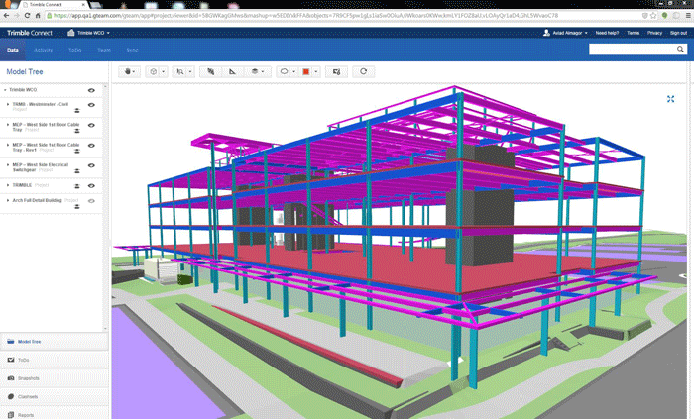
Task: Hide the TRIMB - Westminster - Civil model
Action: click(x=91, y=105)
